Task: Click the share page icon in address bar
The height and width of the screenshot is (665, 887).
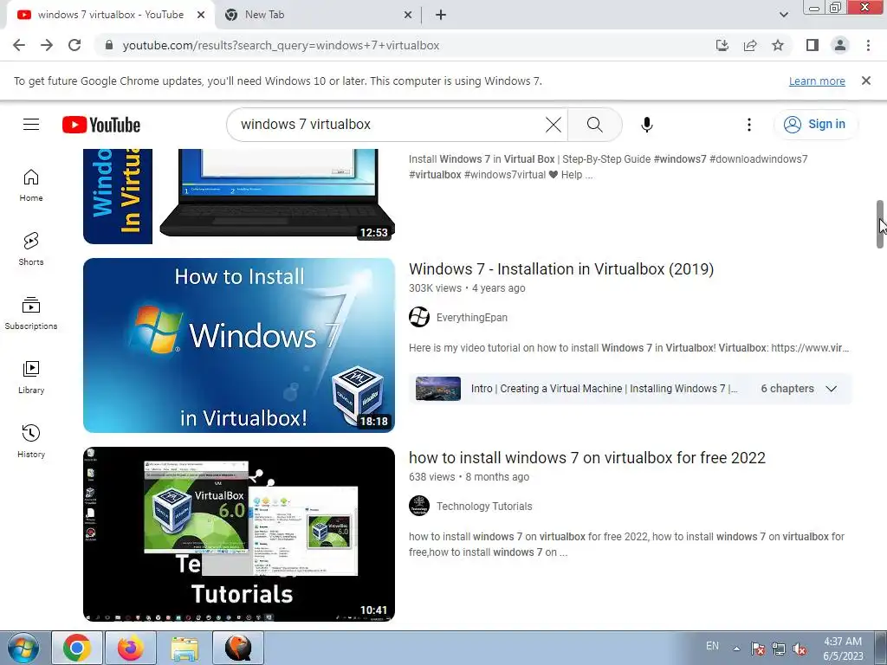Action: 750,45
